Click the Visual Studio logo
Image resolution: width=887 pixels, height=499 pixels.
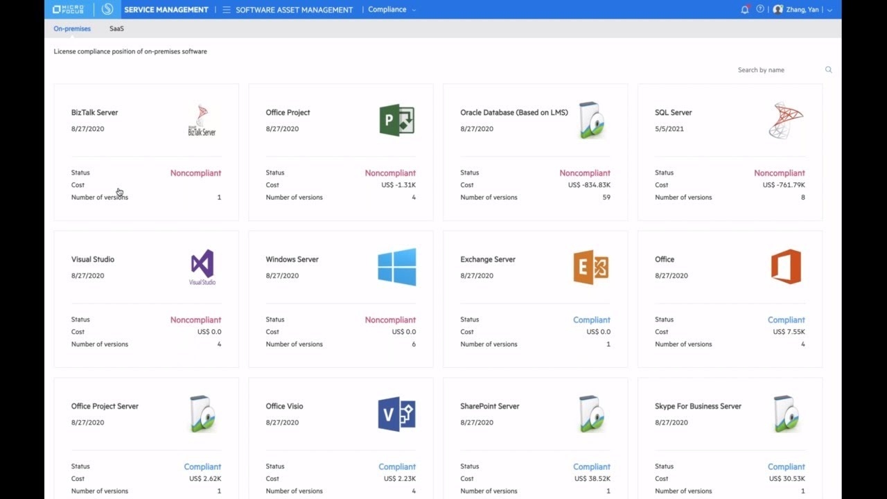click(202, 267)
